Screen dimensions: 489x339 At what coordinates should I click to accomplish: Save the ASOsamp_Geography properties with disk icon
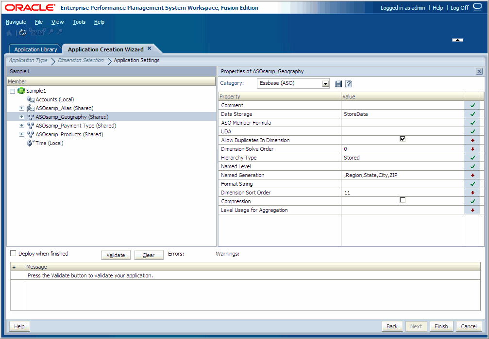338,83
